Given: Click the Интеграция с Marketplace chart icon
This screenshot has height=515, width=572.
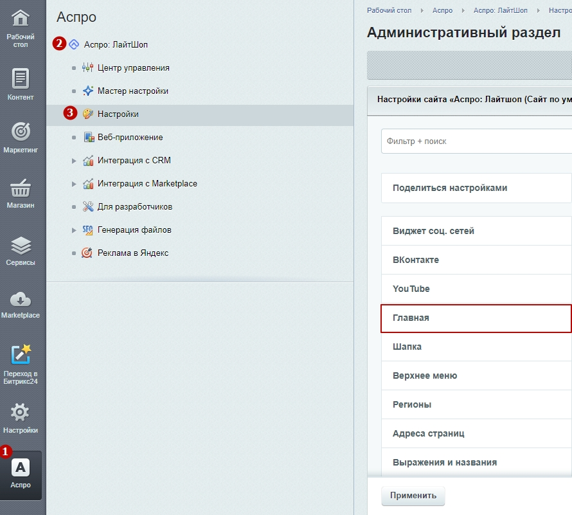Looking at the screenshot, I should pyautogui.click(x=88, y=184).
